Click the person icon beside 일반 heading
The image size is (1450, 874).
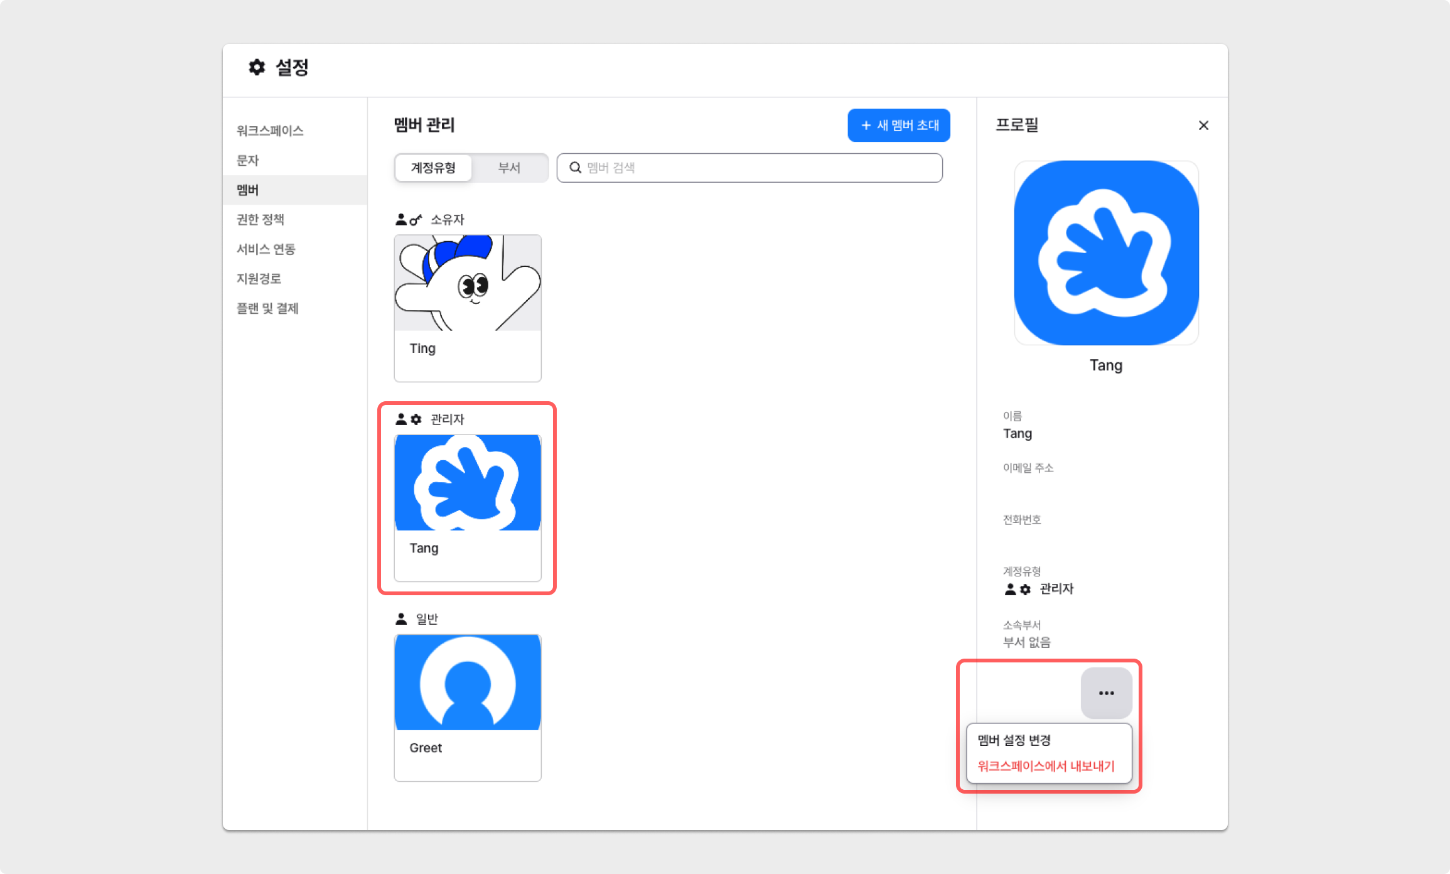401,619
